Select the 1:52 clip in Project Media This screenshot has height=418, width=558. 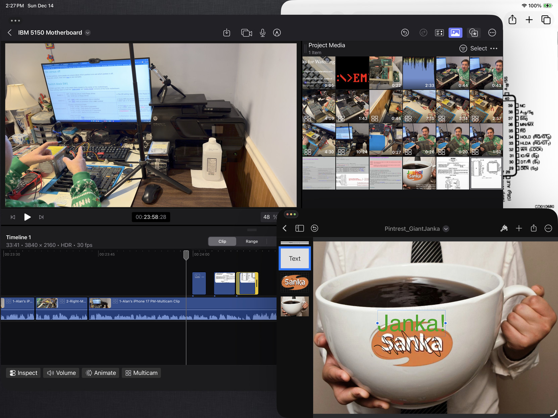(x=486, y=140)
